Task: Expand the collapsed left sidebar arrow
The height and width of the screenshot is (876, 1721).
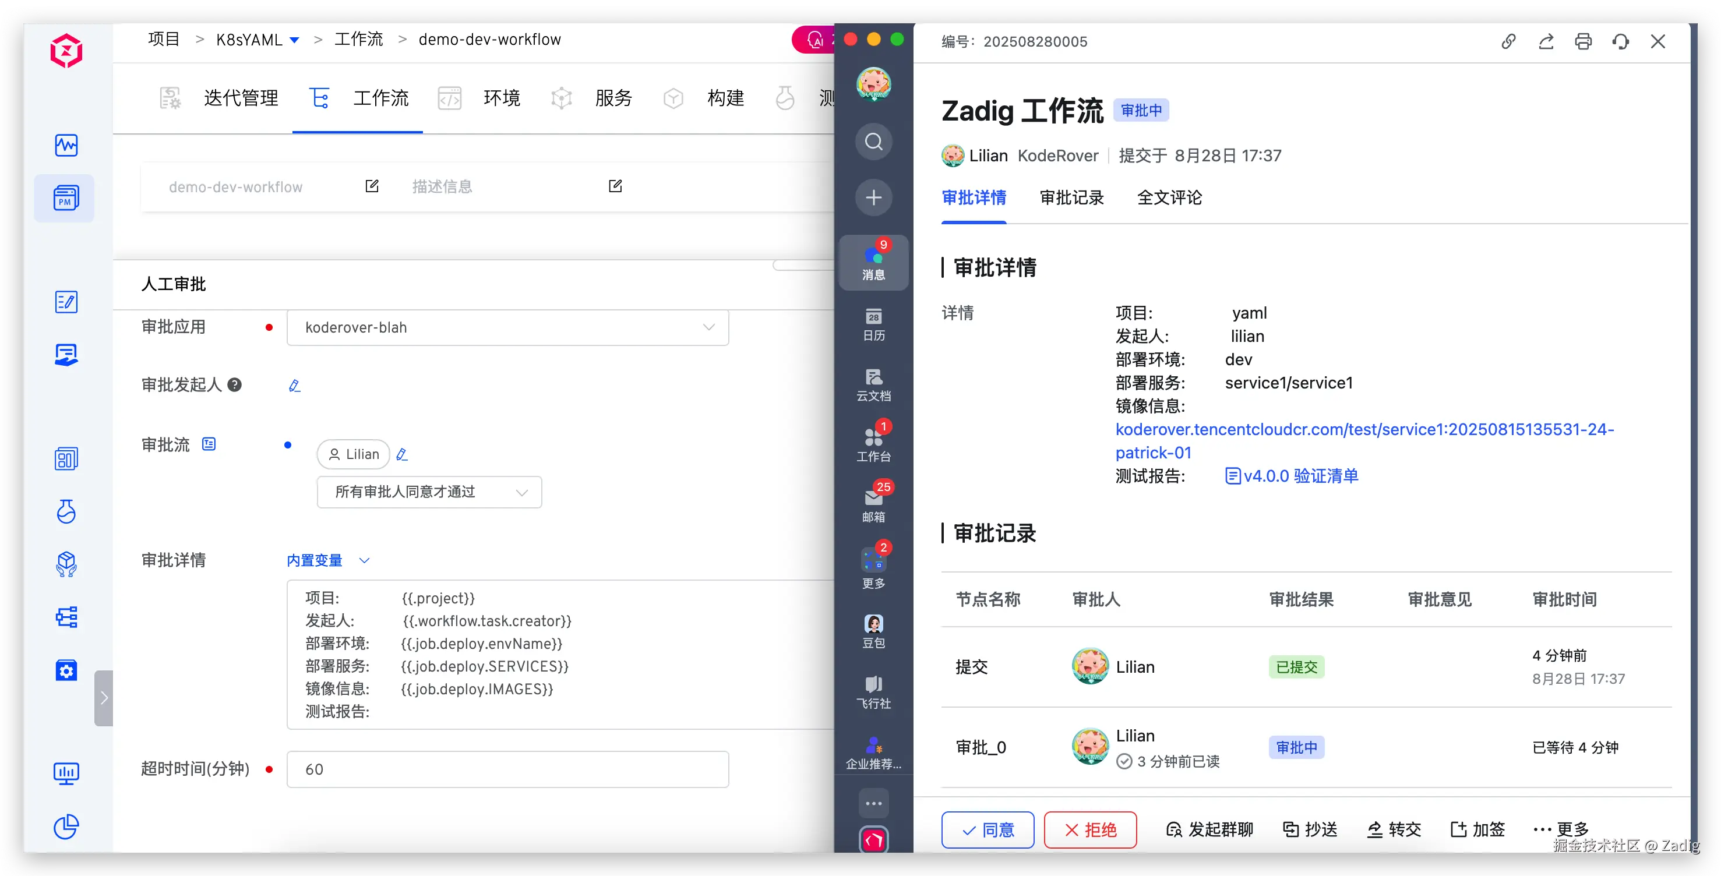Action: coord(104,698)
